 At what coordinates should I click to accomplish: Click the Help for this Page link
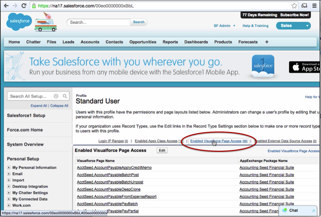(312, 97)
